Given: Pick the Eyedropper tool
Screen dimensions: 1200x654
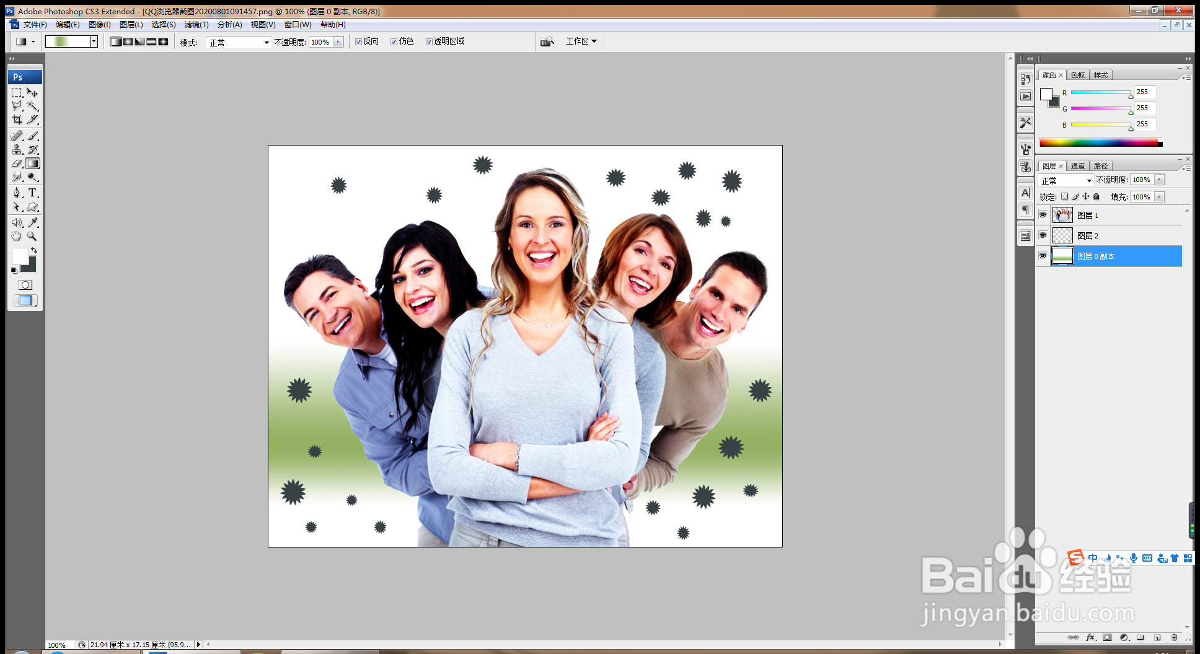Looking at the screenshot, I should click(x=33, y=222).
